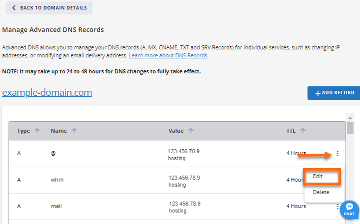Click scrollbar up arrow in records table
This screenshot has width=360, height=224.
coord(350,117)
